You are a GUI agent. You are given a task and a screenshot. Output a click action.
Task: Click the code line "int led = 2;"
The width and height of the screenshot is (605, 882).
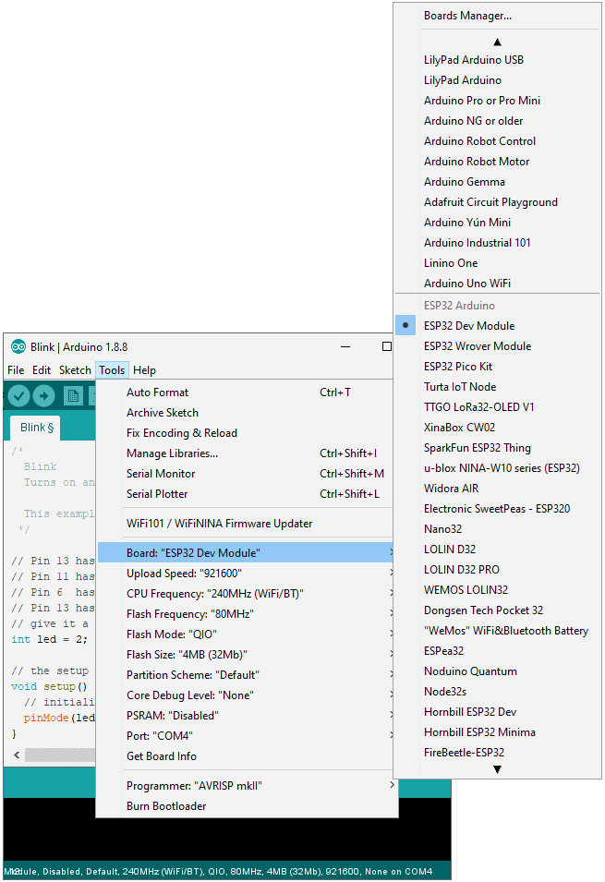click(x=50, y=639)
